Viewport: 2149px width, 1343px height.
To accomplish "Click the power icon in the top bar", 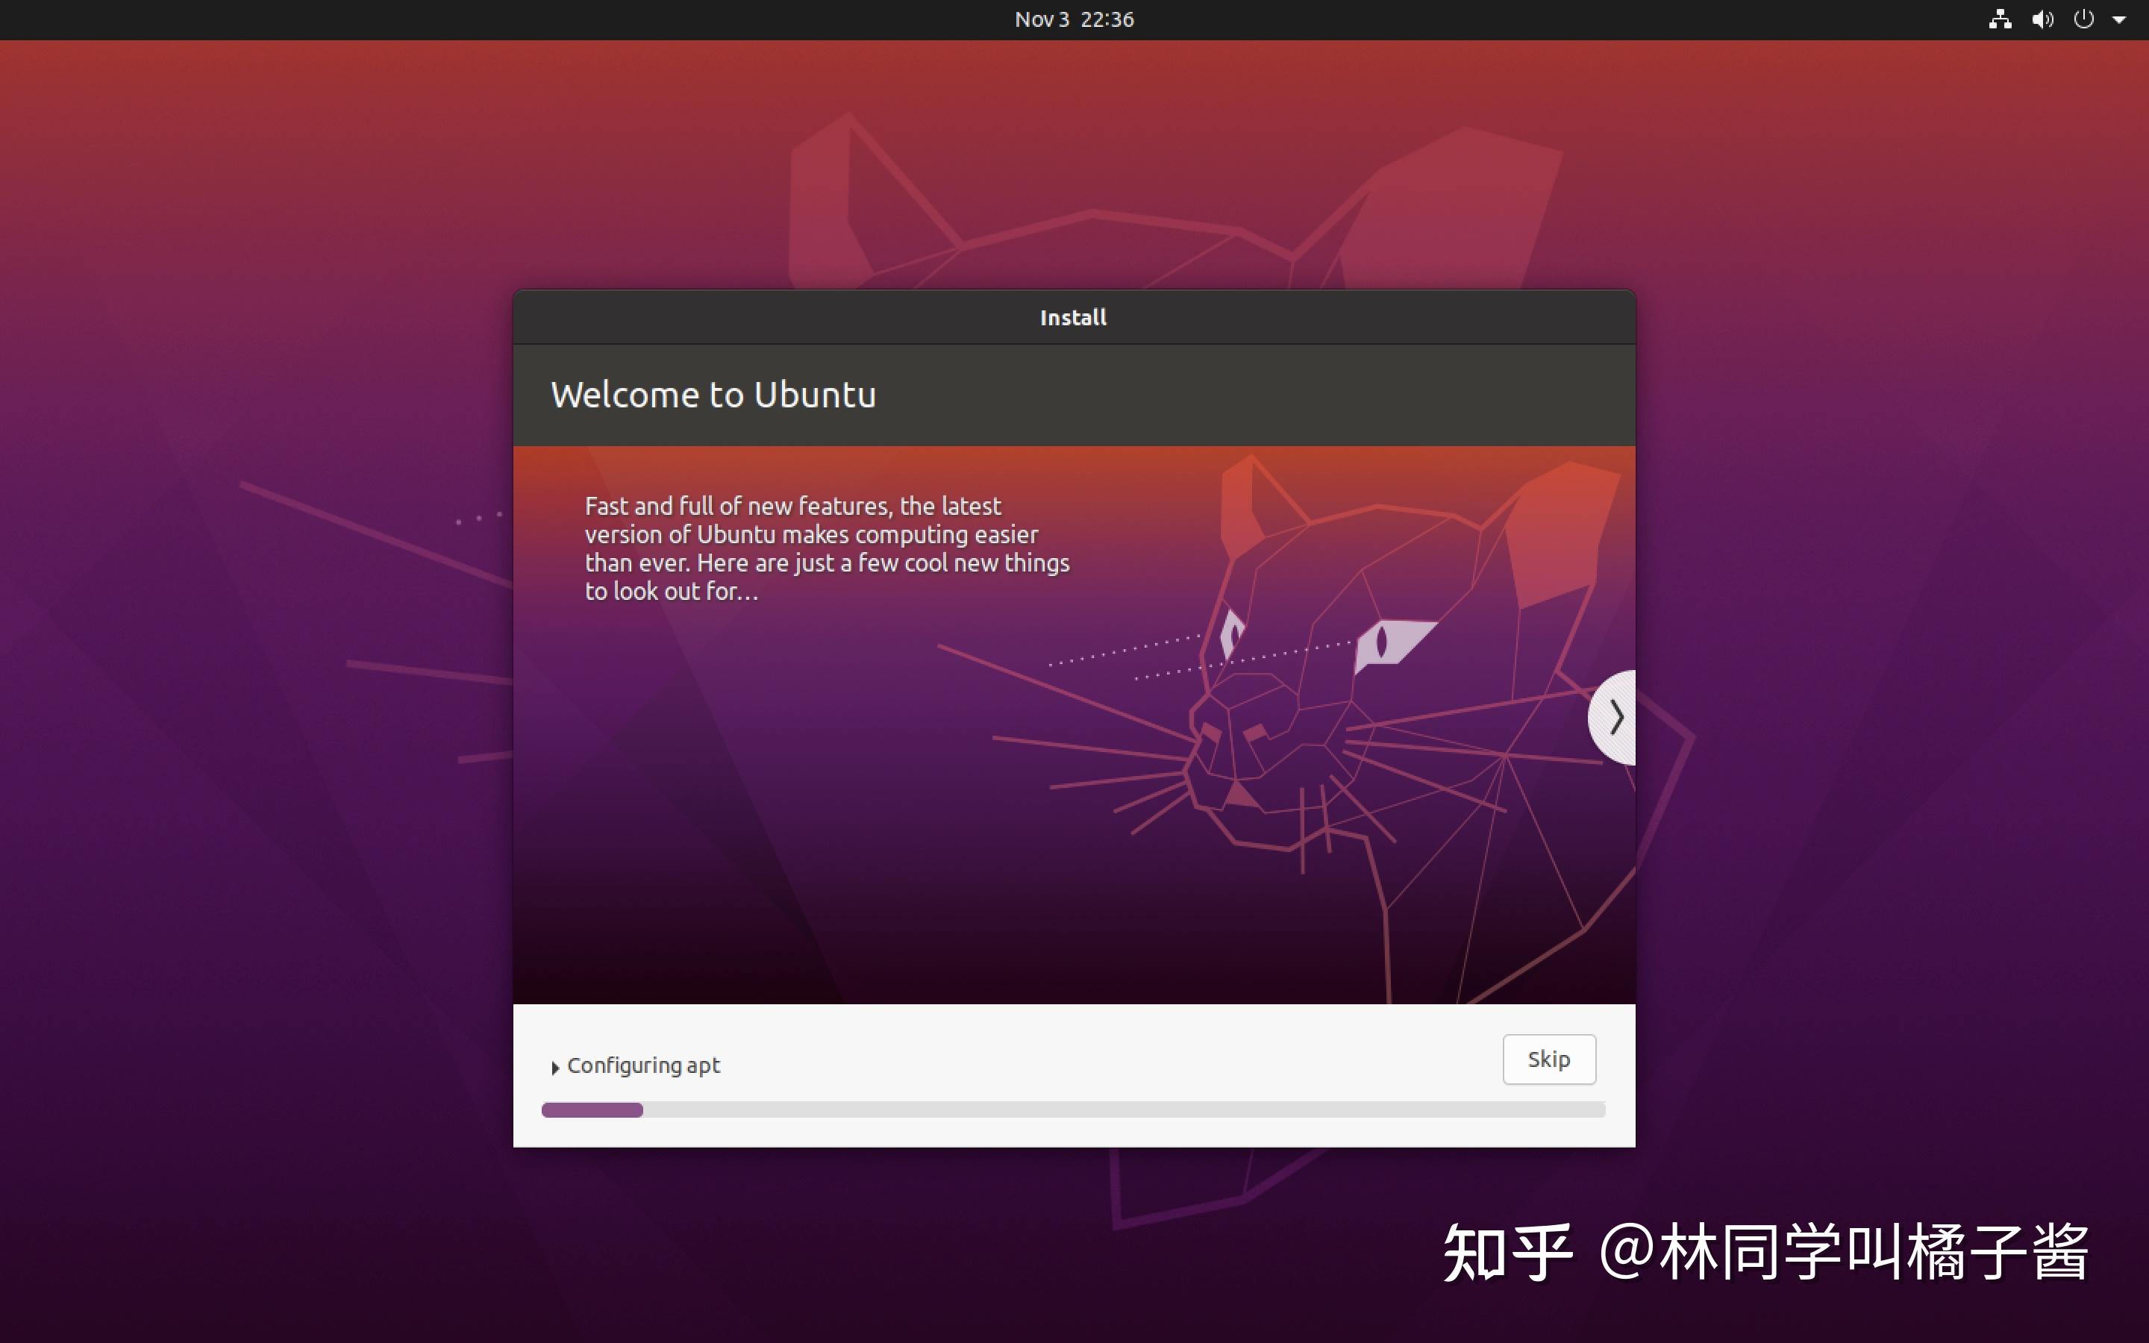I will (2083, 19).
